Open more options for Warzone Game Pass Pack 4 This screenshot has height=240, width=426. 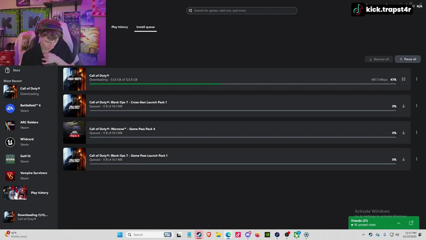point(416,132)
